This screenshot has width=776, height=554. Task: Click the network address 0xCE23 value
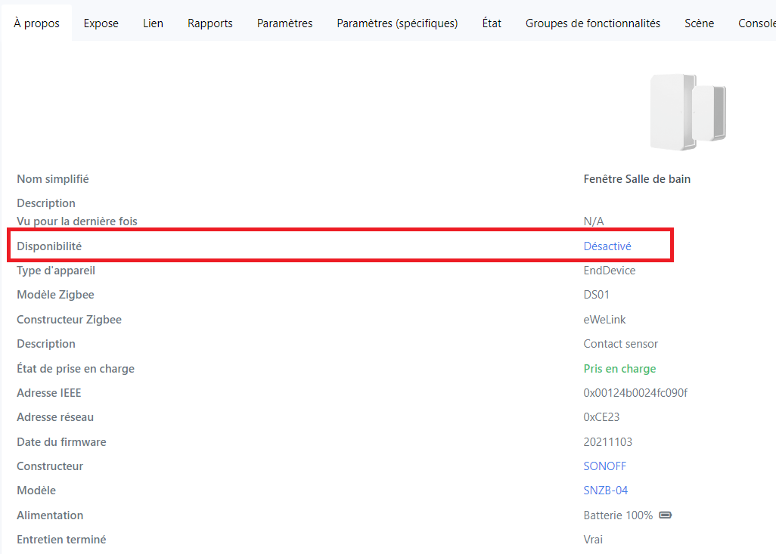(x=601, y=417)
